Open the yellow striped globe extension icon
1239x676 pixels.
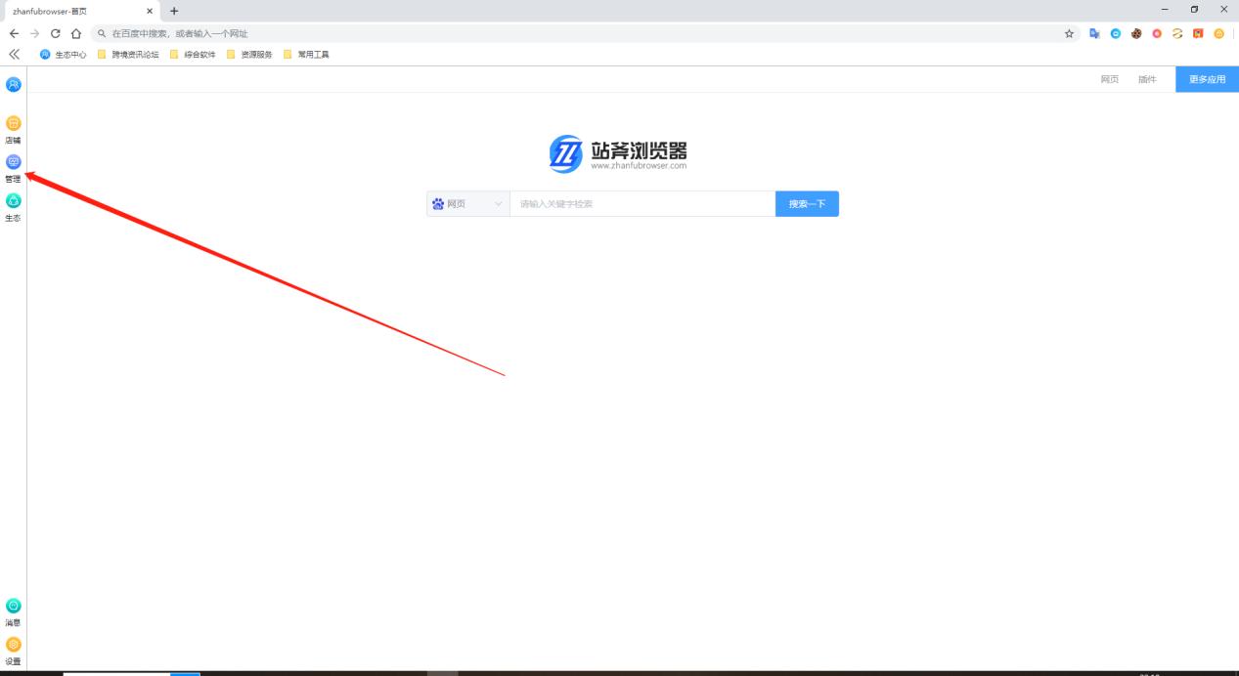pyautogui.click(x=1177, y=33)
